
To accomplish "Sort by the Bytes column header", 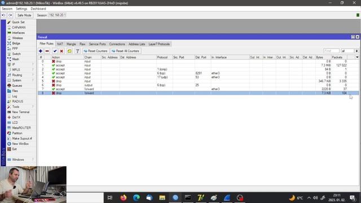I will pyautogui.click(x=323, y=58).
